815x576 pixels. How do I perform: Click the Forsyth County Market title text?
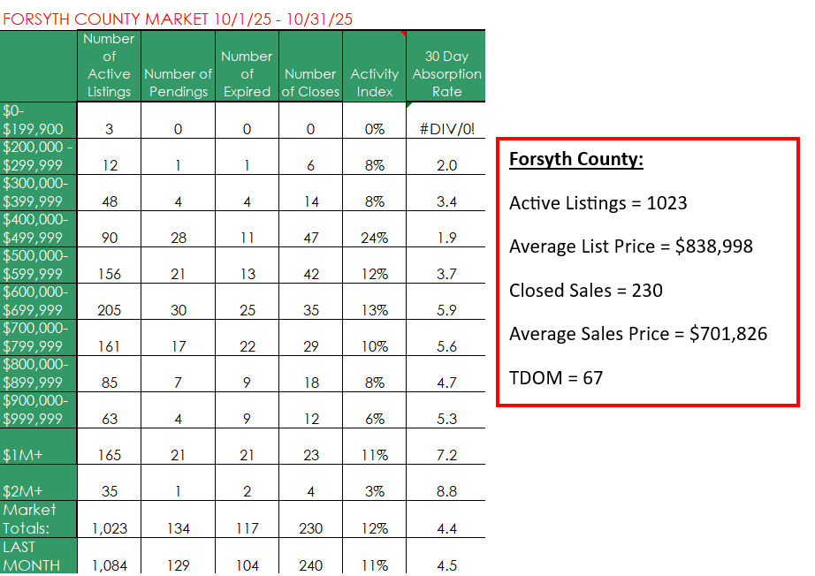pyautogui.click(x=177, y=19)
